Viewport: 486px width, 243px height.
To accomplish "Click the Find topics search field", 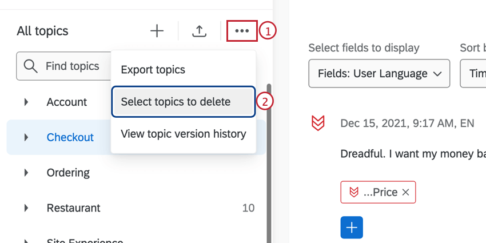I will (x=73, y=67).
